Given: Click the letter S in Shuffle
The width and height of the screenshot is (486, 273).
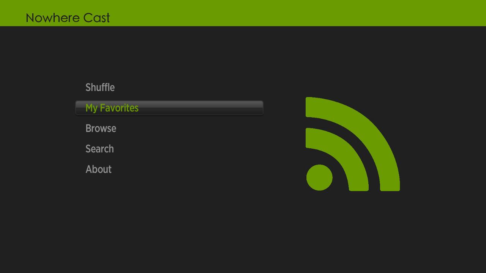Looking at the screenshot, I should click(88, 88).
